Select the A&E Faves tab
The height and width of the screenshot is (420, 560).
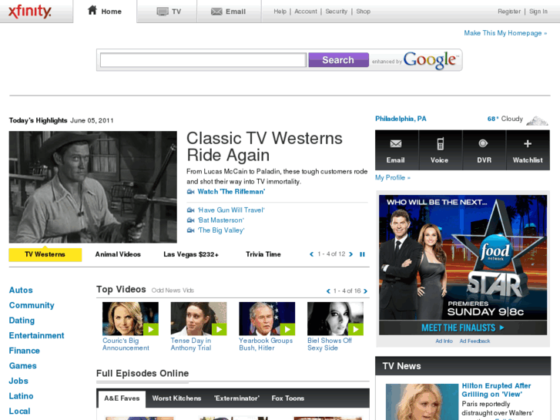click(122, 398)
